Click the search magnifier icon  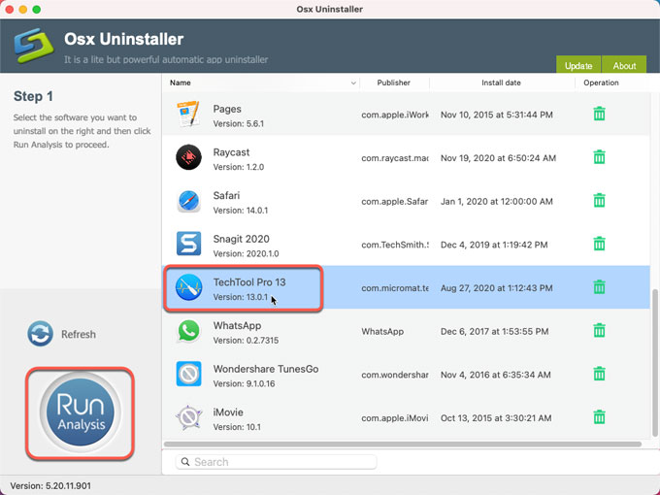point(185,462)
